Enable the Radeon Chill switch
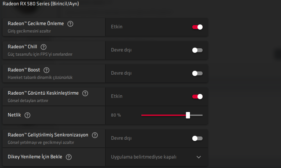281x168 pixels. [x=197, y=50]
